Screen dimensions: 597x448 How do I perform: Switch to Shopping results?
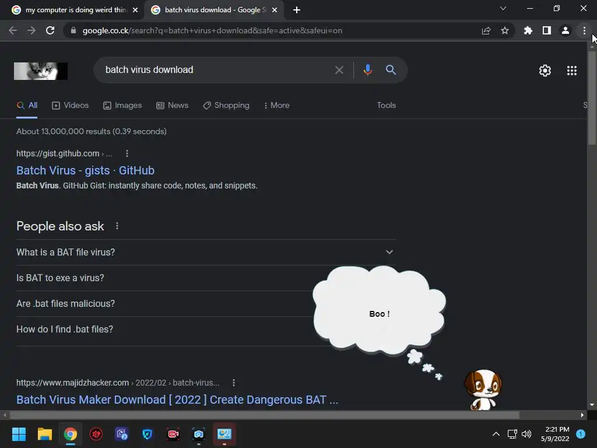(x=226, y=106)
